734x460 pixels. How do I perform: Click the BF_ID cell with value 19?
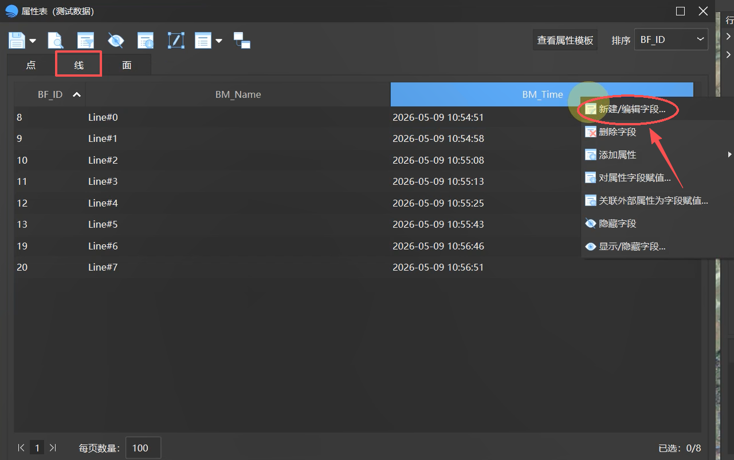[50, 246]
